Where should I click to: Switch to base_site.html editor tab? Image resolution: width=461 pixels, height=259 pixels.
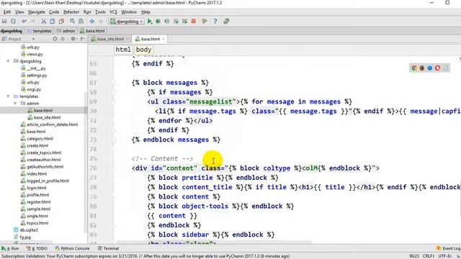110,39
